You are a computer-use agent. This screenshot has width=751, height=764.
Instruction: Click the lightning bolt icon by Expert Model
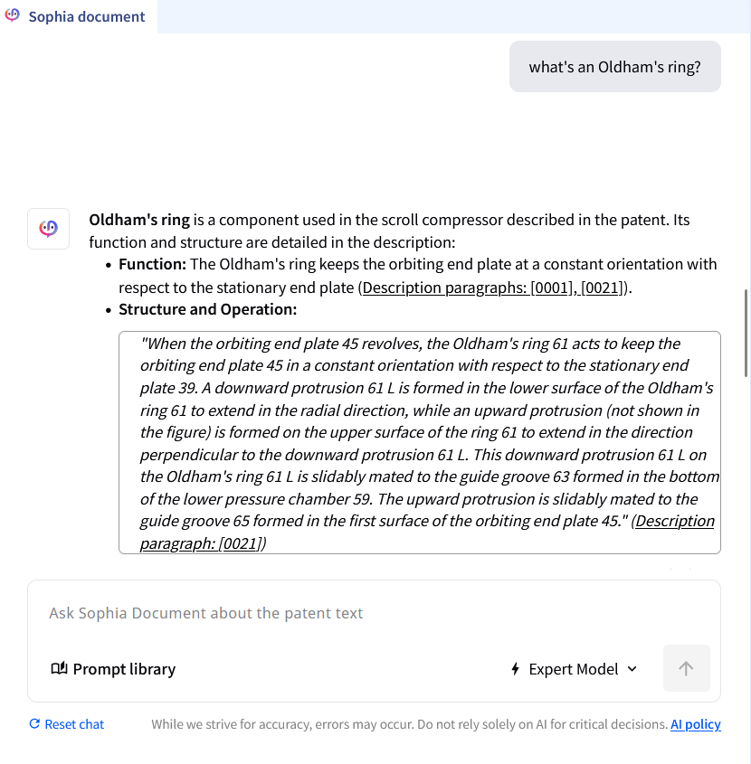click(516, 669)
